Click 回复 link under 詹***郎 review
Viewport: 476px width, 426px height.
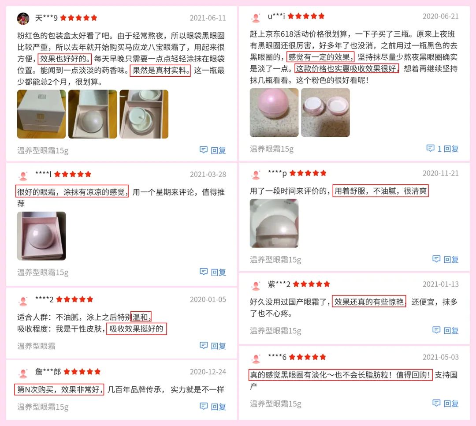click(218, 407)
